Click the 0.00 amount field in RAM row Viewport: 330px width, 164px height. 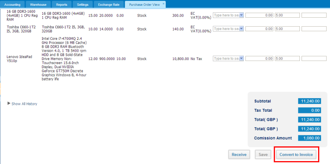[259, 15]
